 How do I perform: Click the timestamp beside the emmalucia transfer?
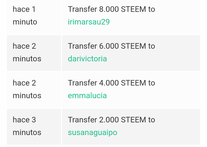pyautogui.click(x=27, y=89)
